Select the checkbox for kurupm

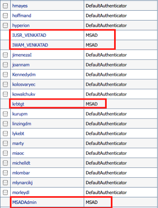click(5, 114)
